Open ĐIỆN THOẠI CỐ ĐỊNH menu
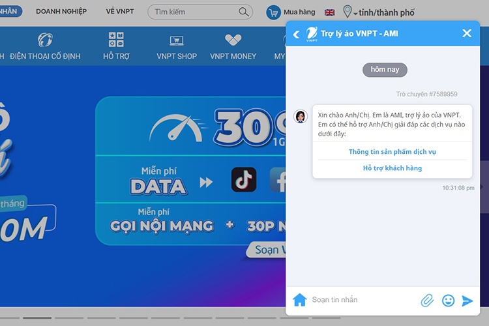 45,46
